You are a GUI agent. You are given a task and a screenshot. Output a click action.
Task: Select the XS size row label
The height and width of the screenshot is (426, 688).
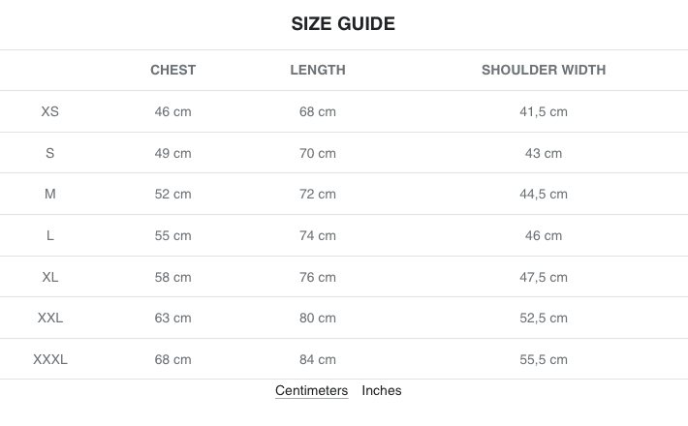50,111
